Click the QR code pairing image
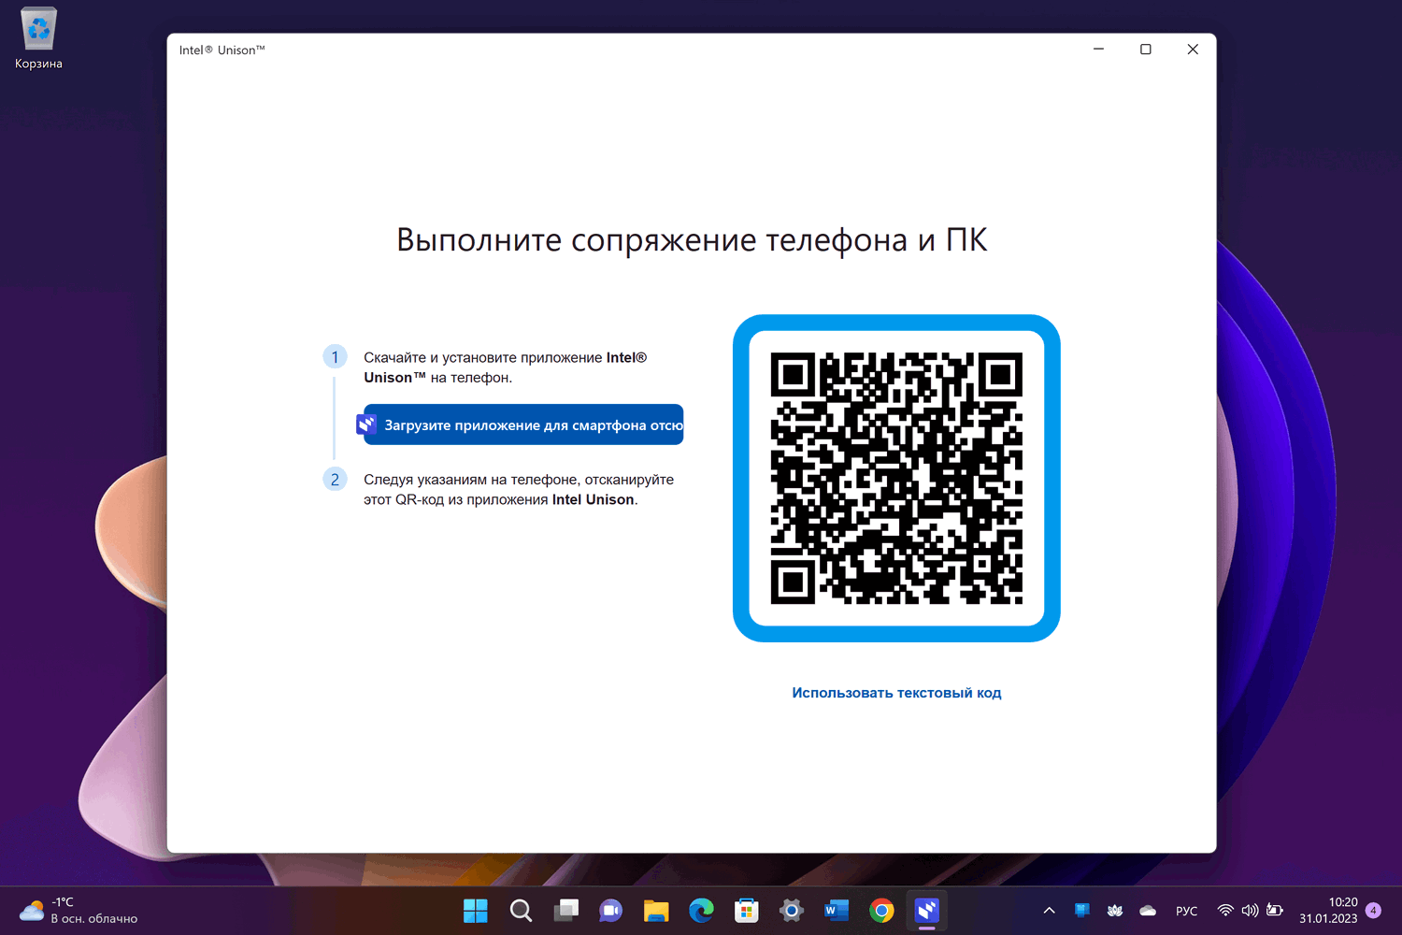The width and height of the screenshot is (1402, 935). click(x=896, y=478)
